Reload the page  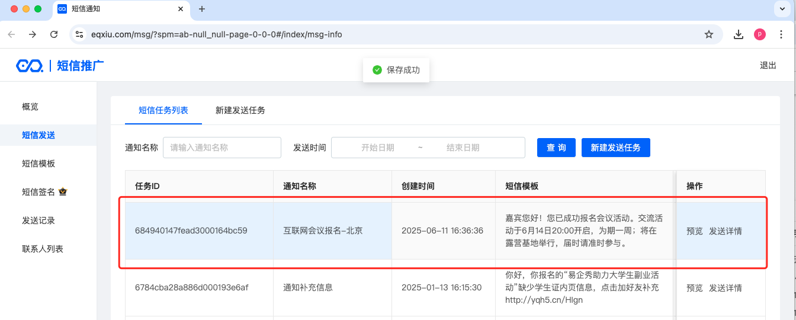tap(54, 34)
